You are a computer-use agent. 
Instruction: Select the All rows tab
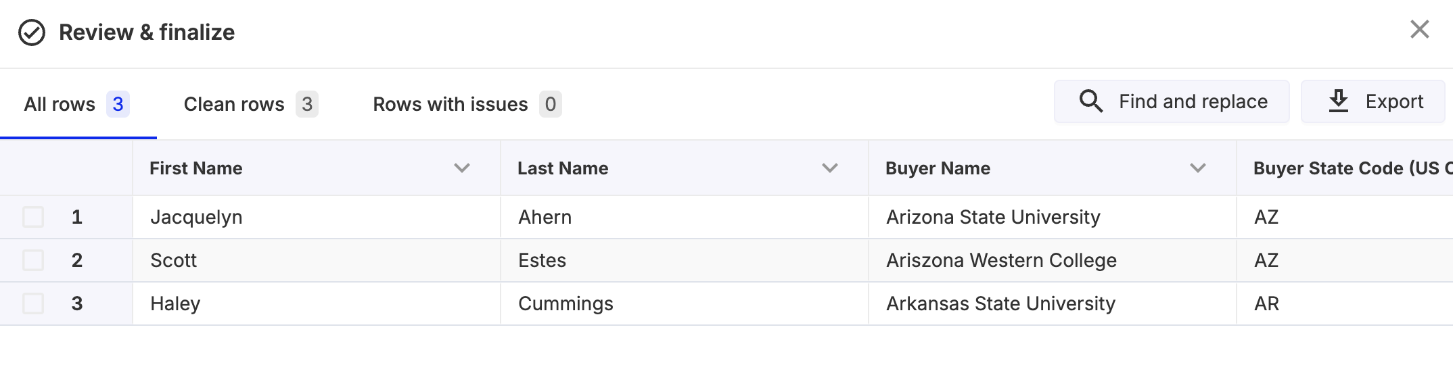coord(76,104)
